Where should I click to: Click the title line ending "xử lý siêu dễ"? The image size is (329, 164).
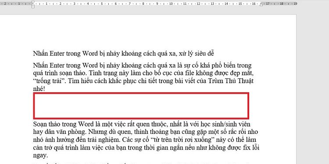click(x=123, y=53)
